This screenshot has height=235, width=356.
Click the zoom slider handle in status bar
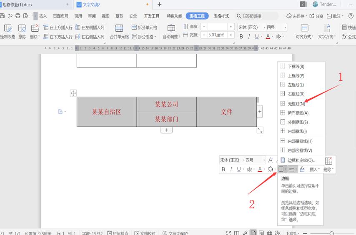(x=331, y=233)
